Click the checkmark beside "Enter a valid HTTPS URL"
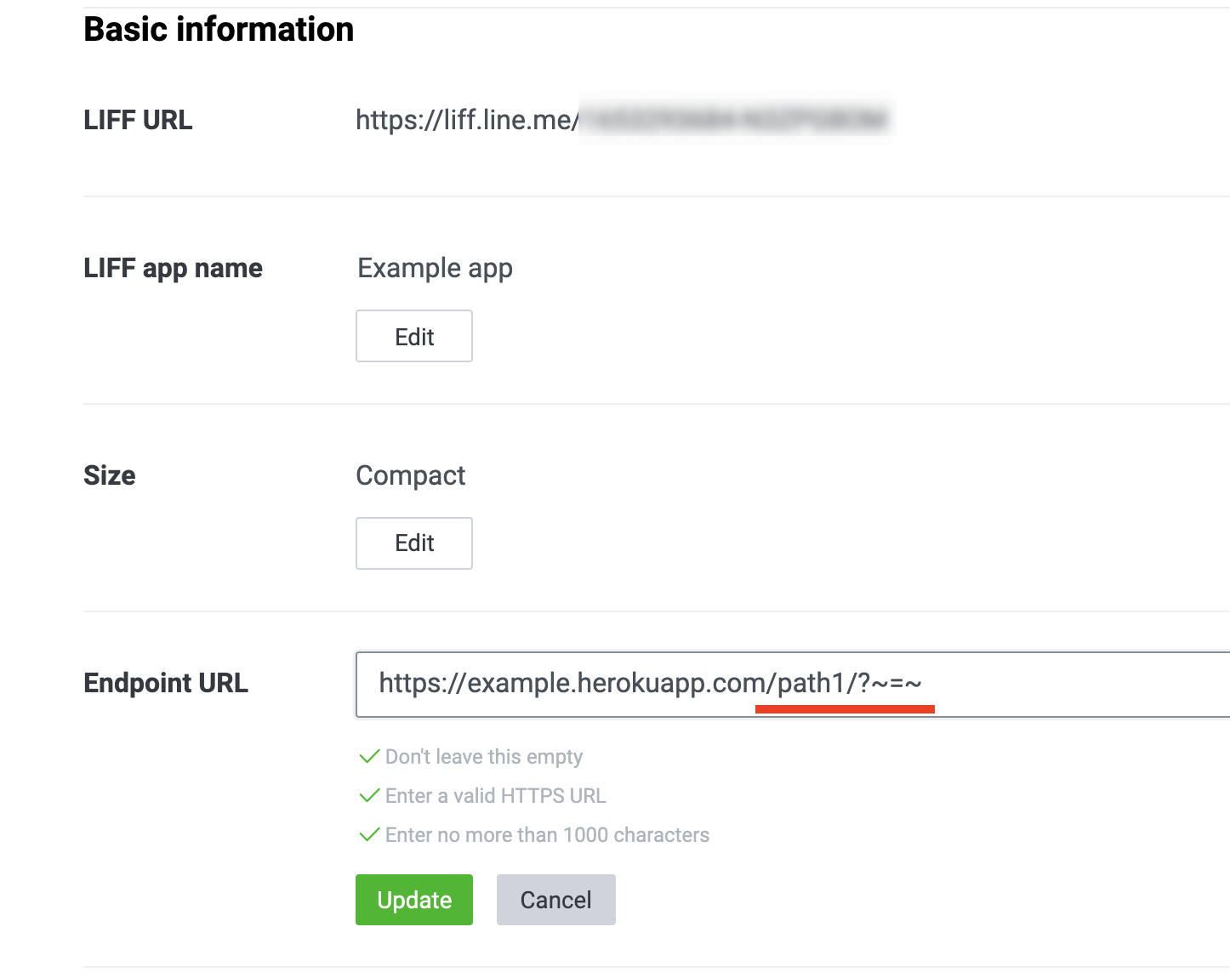Screen dimensions: 1230x978 pyautogui.click(x=369, y=796)
